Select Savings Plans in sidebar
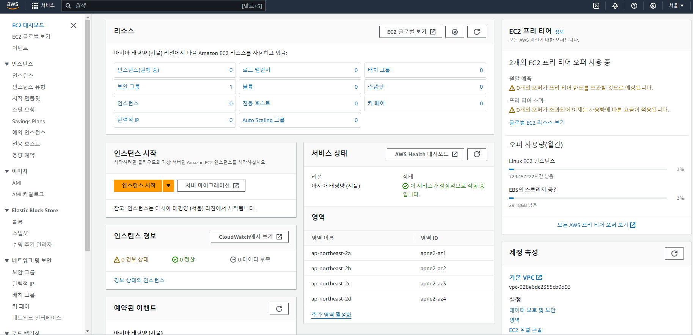Viewport: 693px width, 335px height. (x=28, y=121)
